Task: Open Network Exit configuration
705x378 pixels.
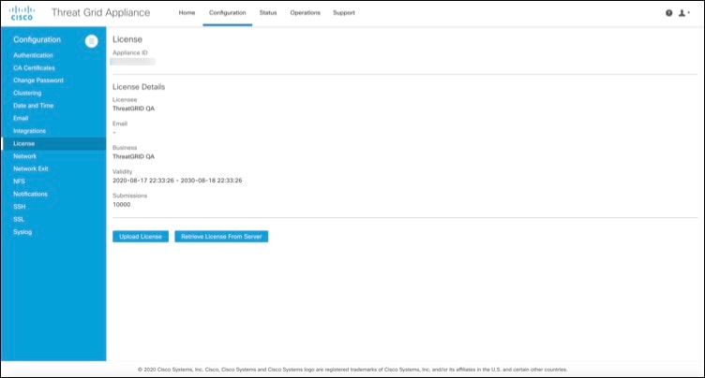Action: point(31,168)
